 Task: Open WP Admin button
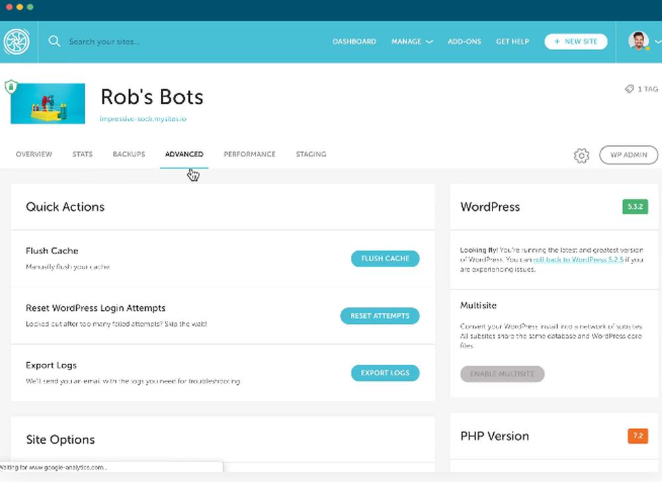(x=628, y=155)
